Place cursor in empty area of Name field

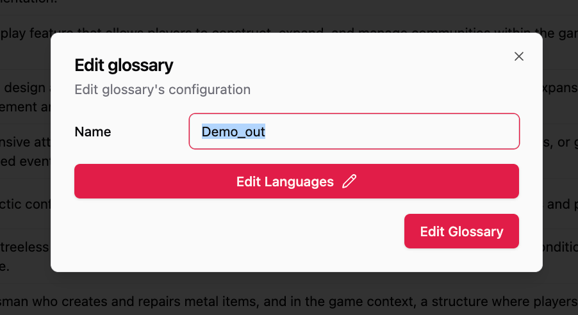pos(391,131)
